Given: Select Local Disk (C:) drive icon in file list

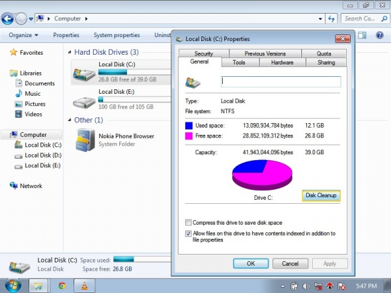Looking at the screenshot, I should click(x=84, y=74).
